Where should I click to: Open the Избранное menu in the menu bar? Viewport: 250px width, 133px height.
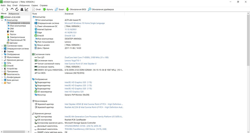coord(24,5)
